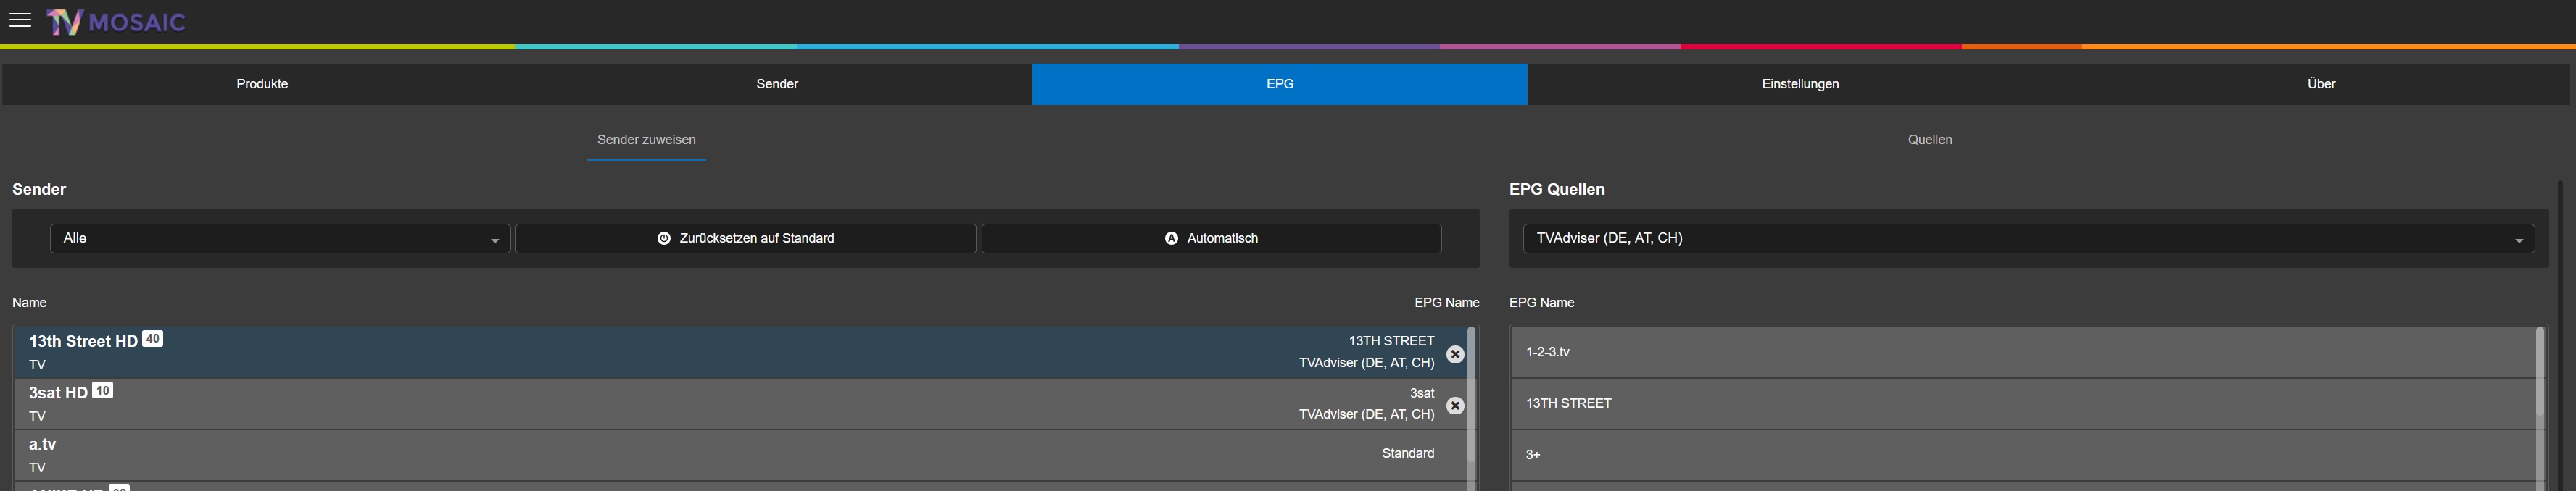This screenshot has height=491, width=2576.
Task: Click Zurücksetzen auf Standard button
Action: tap(746, 238)
